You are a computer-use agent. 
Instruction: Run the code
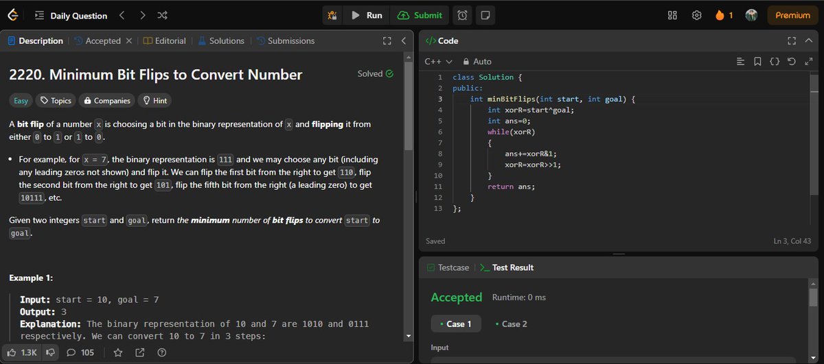(367, 15)
